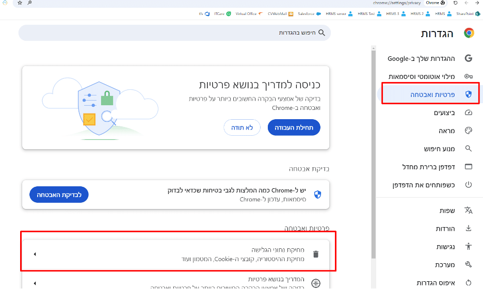This screenshot has width=483, height=289.
Task: Click the 'חיפוש בהגדרות' search field
Action: (x=175, y=33)
